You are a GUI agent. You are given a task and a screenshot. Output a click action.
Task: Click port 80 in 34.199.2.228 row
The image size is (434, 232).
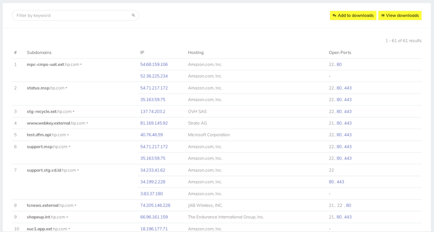coord(331,182)
